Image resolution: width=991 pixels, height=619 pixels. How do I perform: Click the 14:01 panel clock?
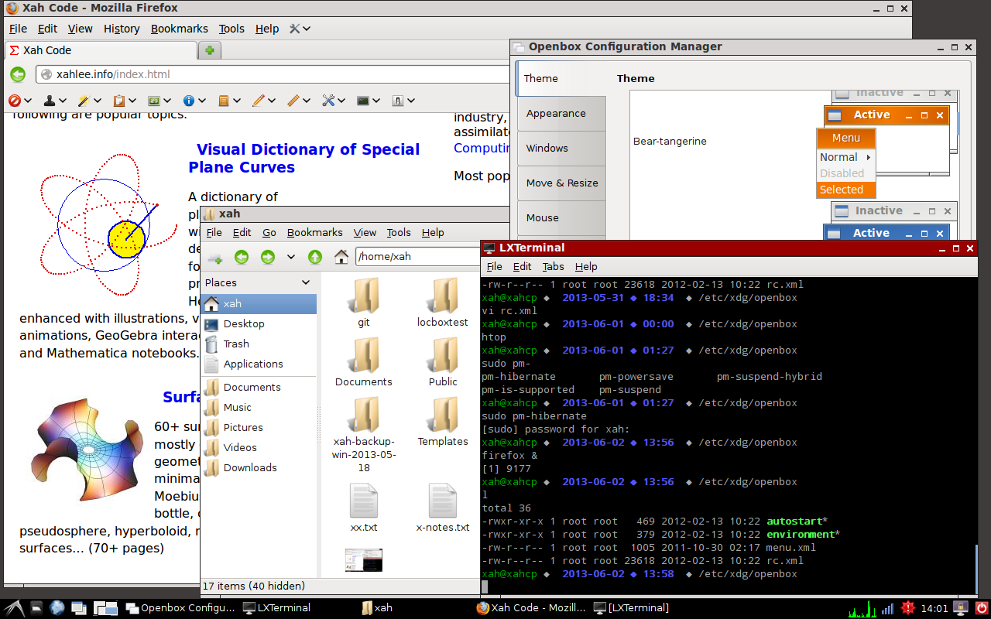tap(935, 608)
